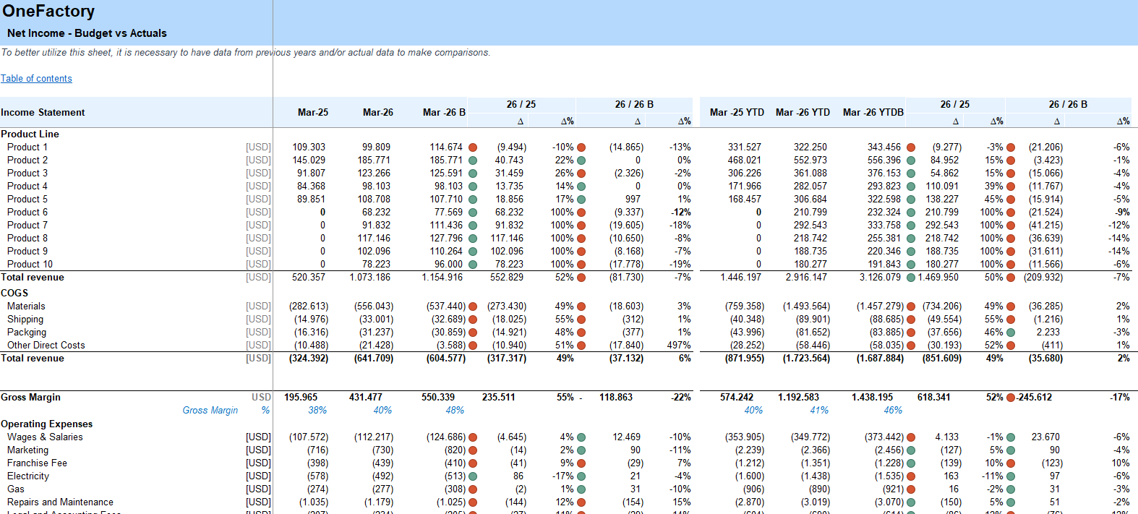Select the italic blue Gross Margin label

[210, 411]
